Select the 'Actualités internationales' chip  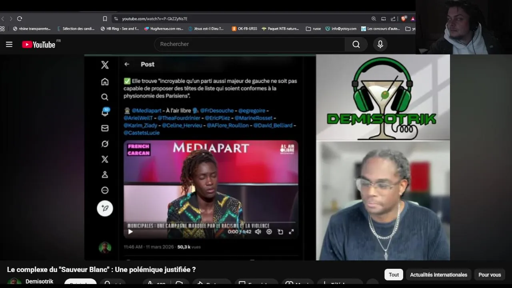click(439, 275)
